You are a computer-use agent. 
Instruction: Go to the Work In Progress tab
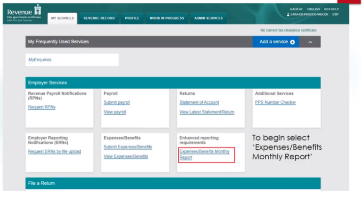[167, 18]
